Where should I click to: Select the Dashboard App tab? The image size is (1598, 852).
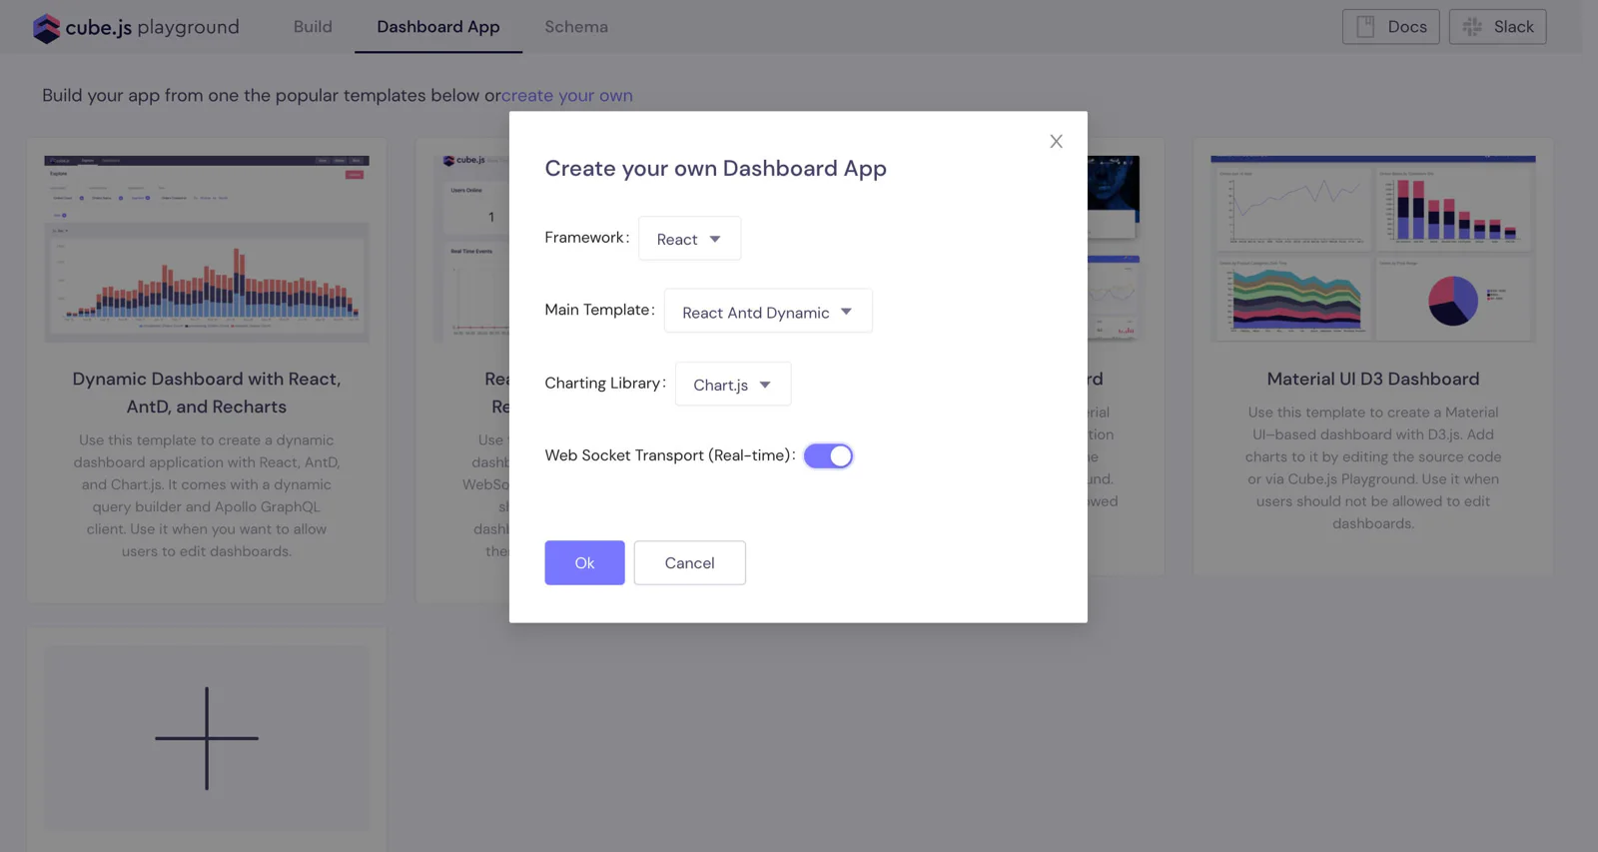[438, 27]
